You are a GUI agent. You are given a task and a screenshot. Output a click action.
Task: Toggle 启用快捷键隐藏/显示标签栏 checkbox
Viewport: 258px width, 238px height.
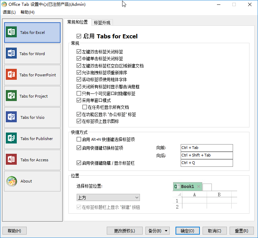pyautogui.click(x=79, y=163)
